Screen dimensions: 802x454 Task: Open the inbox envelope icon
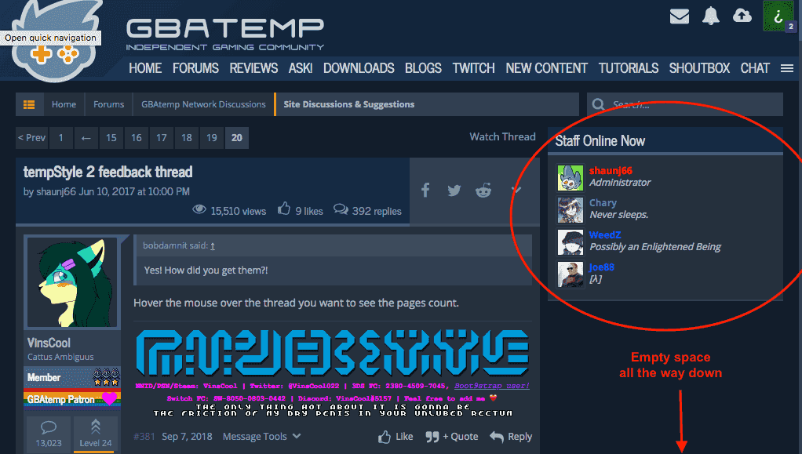(680, 16)
